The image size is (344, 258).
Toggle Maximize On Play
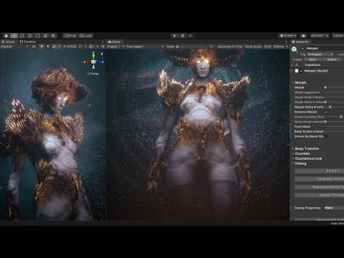coord(230,47)
